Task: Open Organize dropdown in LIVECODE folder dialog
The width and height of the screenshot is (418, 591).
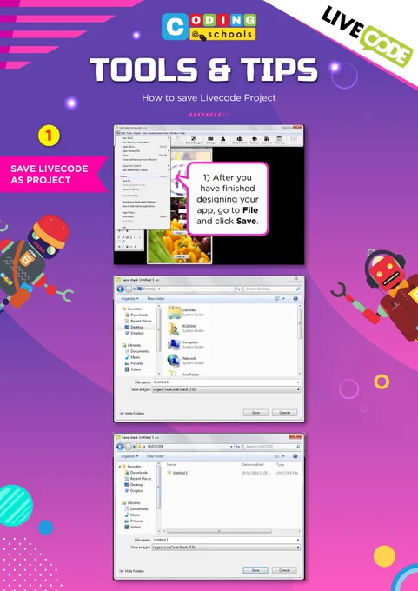Action: (129, 456)
